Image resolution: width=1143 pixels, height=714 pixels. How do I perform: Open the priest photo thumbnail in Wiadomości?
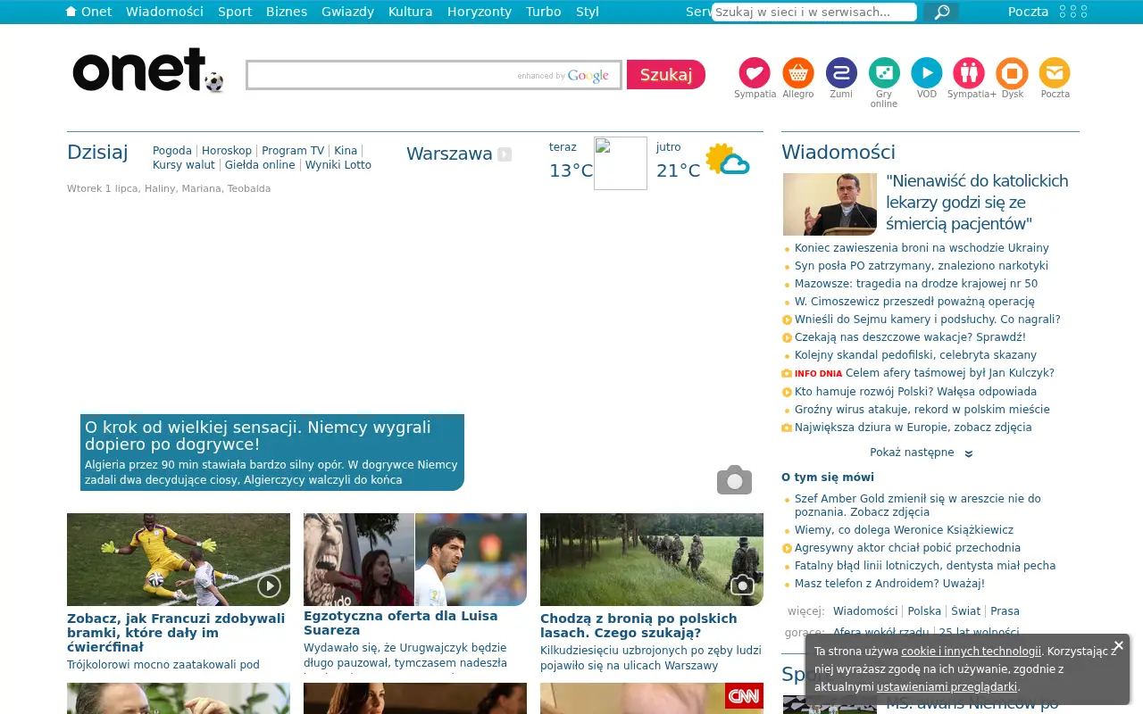tap(830, 204)
